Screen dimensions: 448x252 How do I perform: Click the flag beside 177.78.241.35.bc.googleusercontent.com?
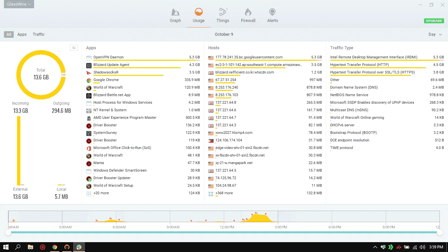[211, 57]
